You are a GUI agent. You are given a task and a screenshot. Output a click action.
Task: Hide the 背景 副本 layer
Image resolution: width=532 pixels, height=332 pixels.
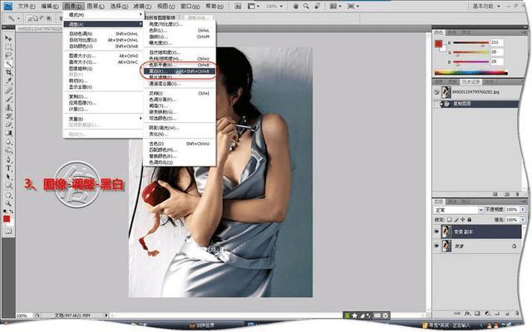tap(436, 232)
